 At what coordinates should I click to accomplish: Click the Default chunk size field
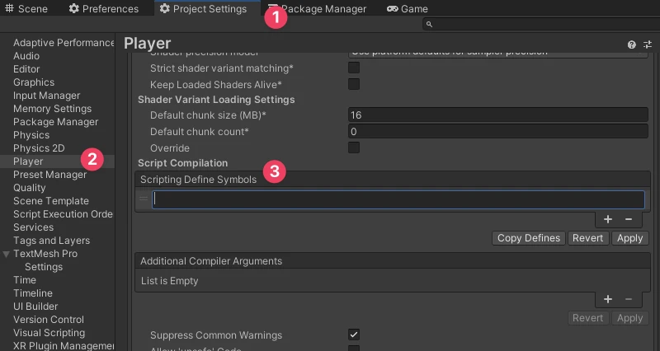click(498, 115)
